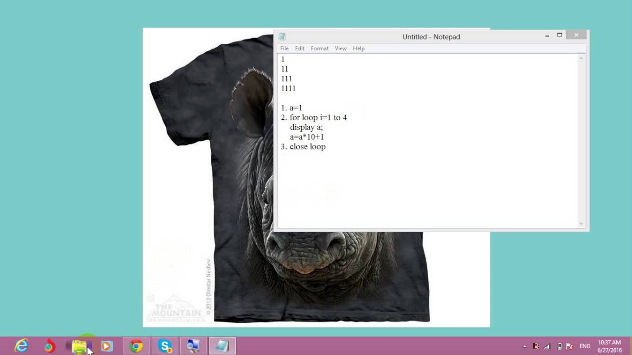Click the line "2. for loop i=1 to 4"
632x355 pixels.
[314, 117]
